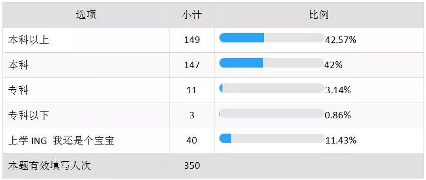Image resolution: width=426 pixels, height=180 pixels.
Task: Click the 42.57% percentage text
Action: [x=341, y=40]
